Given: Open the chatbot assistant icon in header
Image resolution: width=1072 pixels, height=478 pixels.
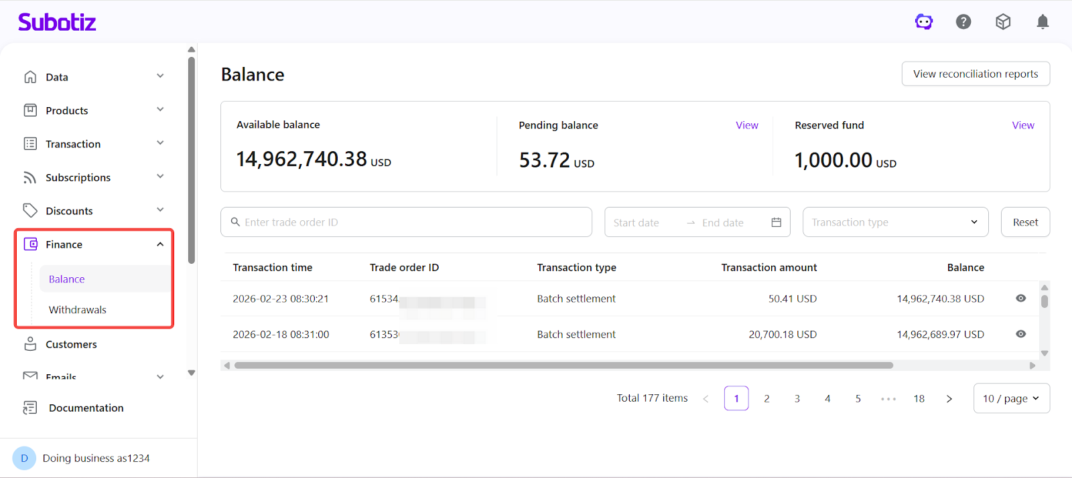Looking at the screenshot, I should click(924, 22).
